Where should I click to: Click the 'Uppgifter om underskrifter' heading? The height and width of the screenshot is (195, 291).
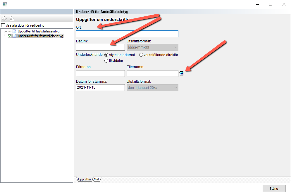(x=104, y=20)
